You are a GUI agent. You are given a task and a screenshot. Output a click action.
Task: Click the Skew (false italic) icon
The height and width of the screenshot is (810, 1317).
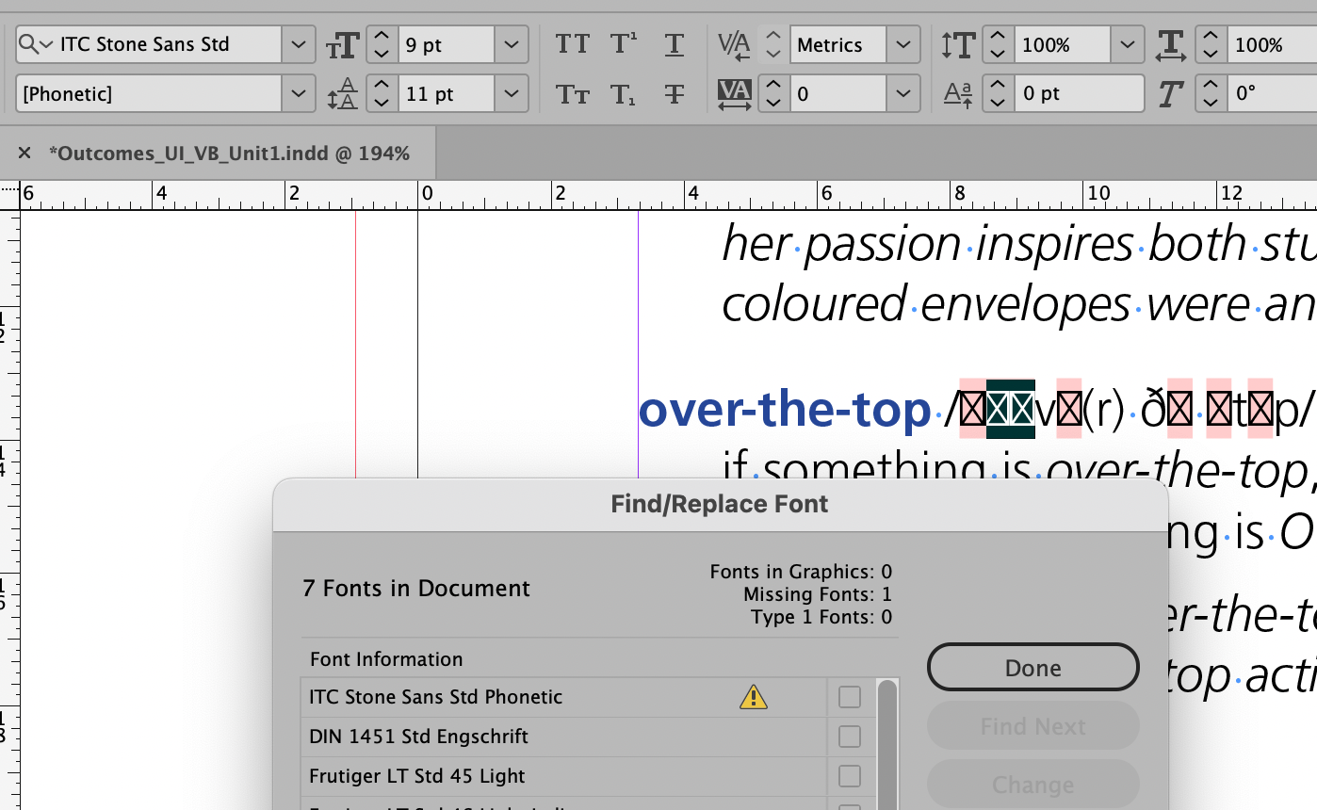(1172, 93)
